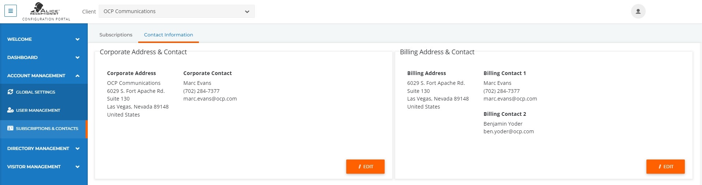Switch to the Subscriptions tab
This screenshot has width=702, height=185.
(x=116, y=35)
